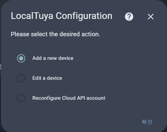Pick the empty circle beside Edit a device

point(21,78)
